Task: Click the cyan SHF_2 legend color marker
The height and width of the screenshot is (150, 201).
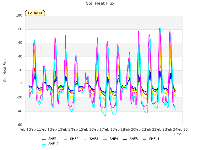Action: click(x=44, y=144)
